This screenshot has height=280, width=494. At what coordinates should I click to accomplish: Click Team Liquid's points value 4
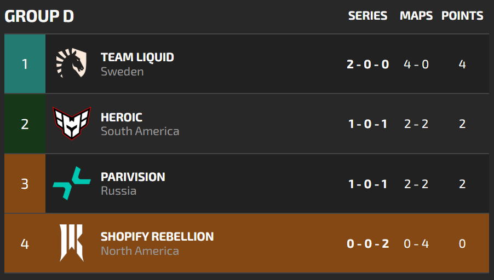click(462, 64)
